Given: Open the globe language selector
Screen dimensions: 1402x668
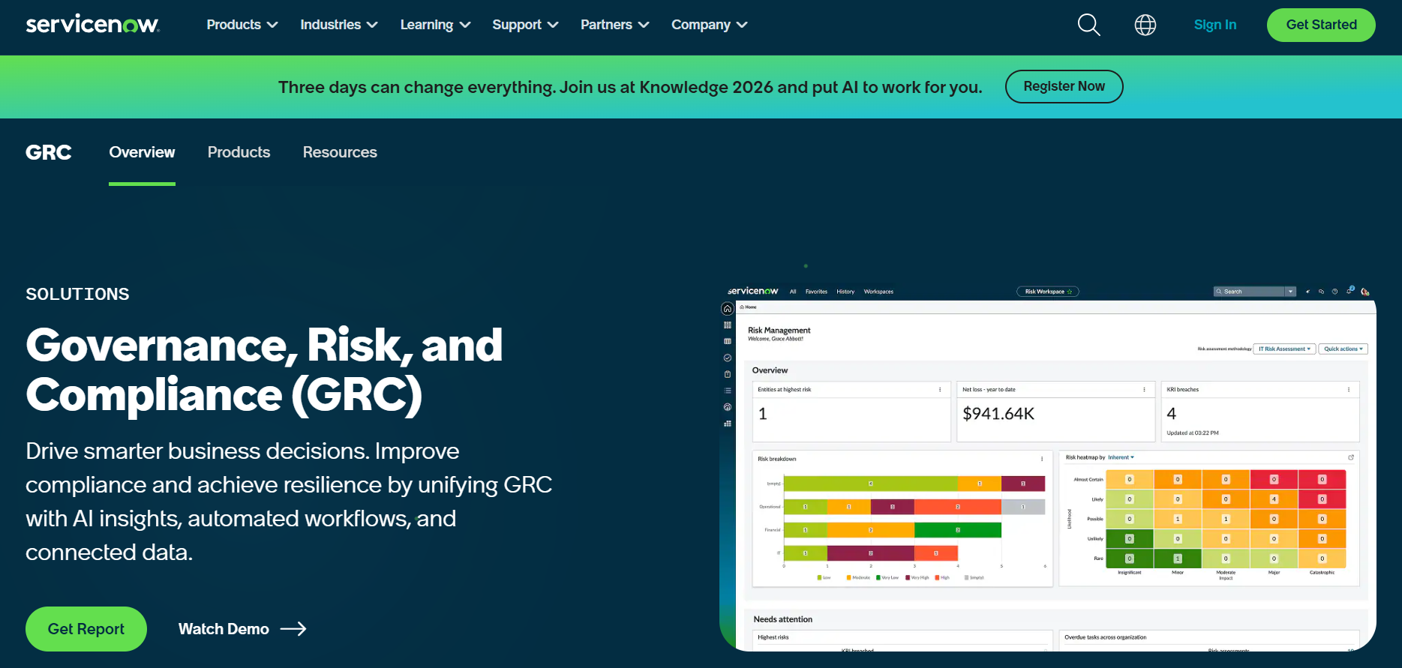Looking at the screenshot, I should coord(1145,25).
